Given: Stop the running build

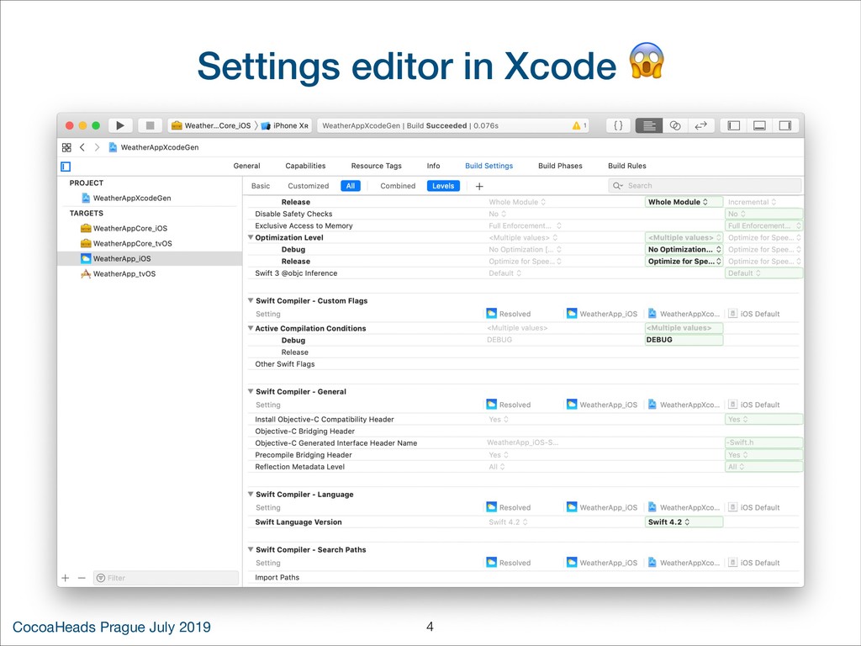Looking at the screenshot, I should 150,126.
